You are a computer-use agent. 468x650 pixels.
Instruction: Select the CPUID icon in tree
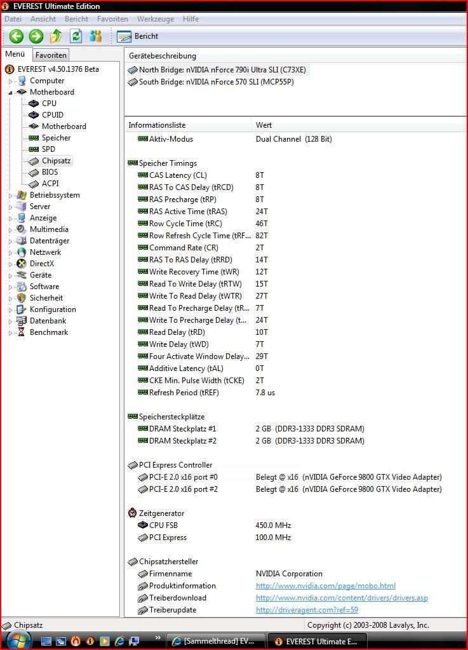[34, 115]
